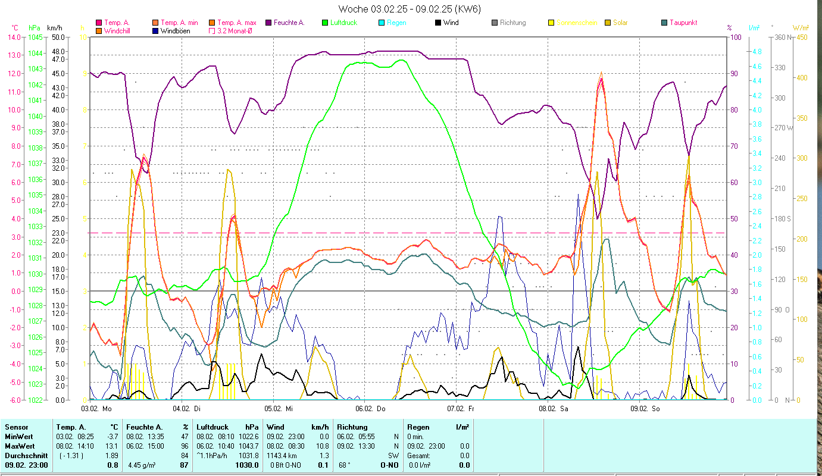Click the 'Wind' column header in the table
The height and width of the screenshot is (476, 822).
coord(276,427)
